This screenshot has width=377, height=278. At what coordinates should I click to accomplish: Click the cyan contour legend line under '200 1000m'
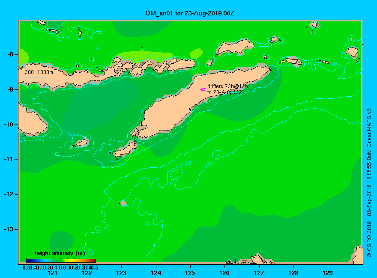(x=35, y=77)
